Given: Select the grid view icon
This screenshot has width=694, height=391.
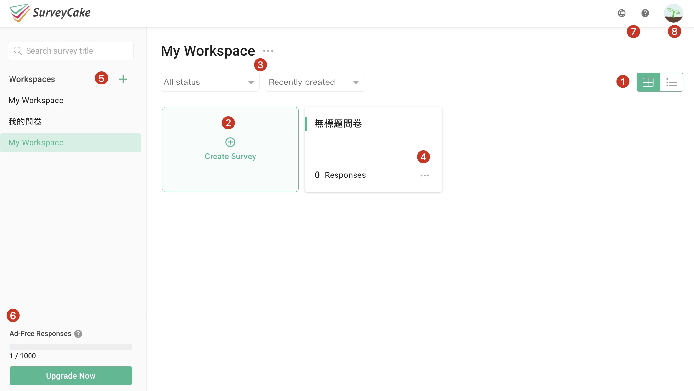Looking at the screenshot, I should coord(648,82).
